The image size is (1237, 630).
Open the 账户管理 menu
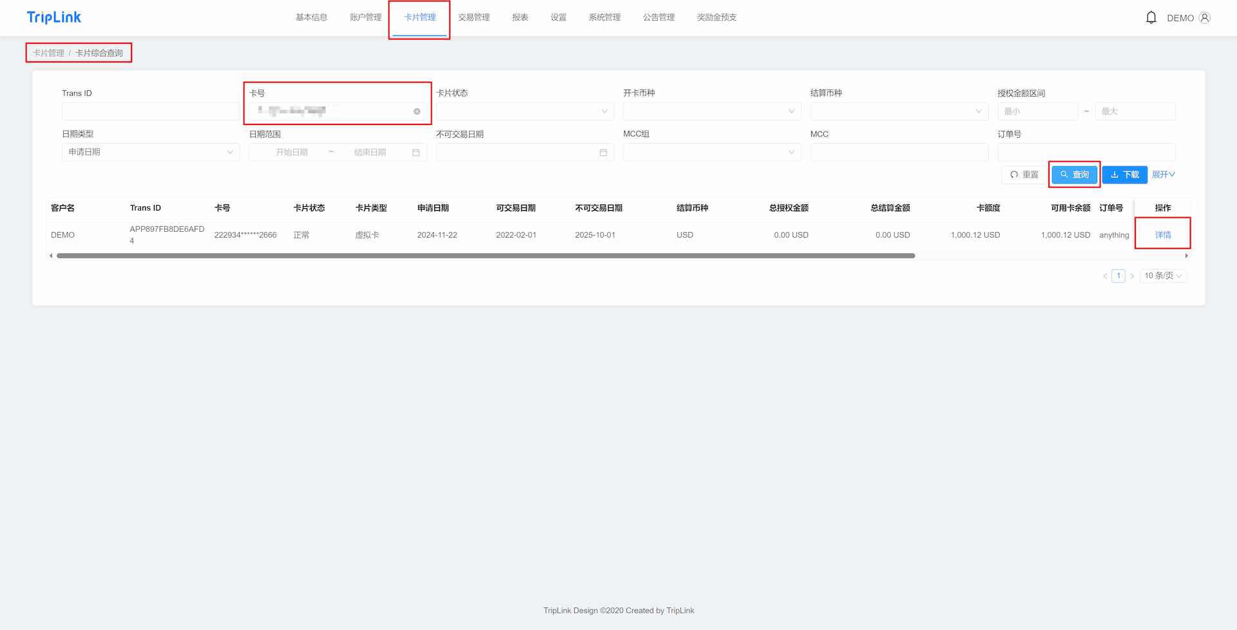coord(365,17)
